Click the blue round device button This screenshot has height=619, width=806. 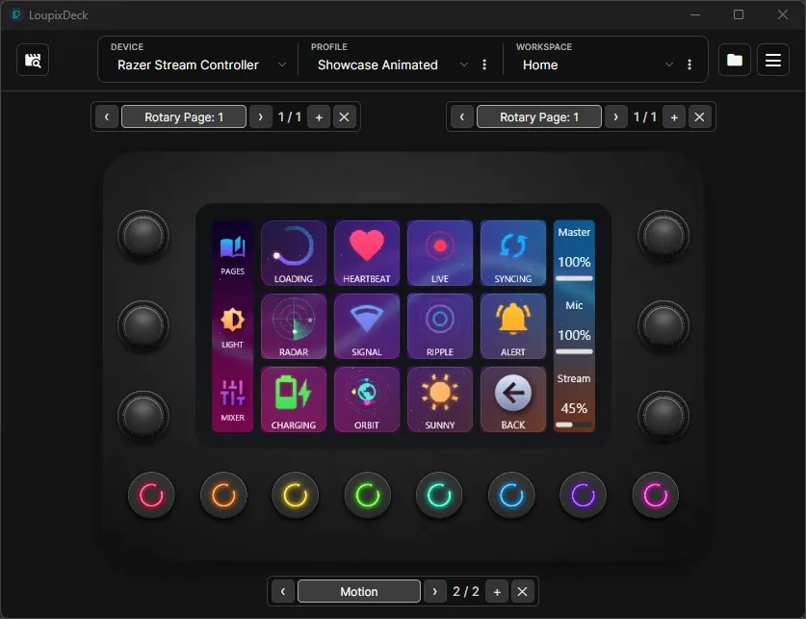click(x=511, y=495)
